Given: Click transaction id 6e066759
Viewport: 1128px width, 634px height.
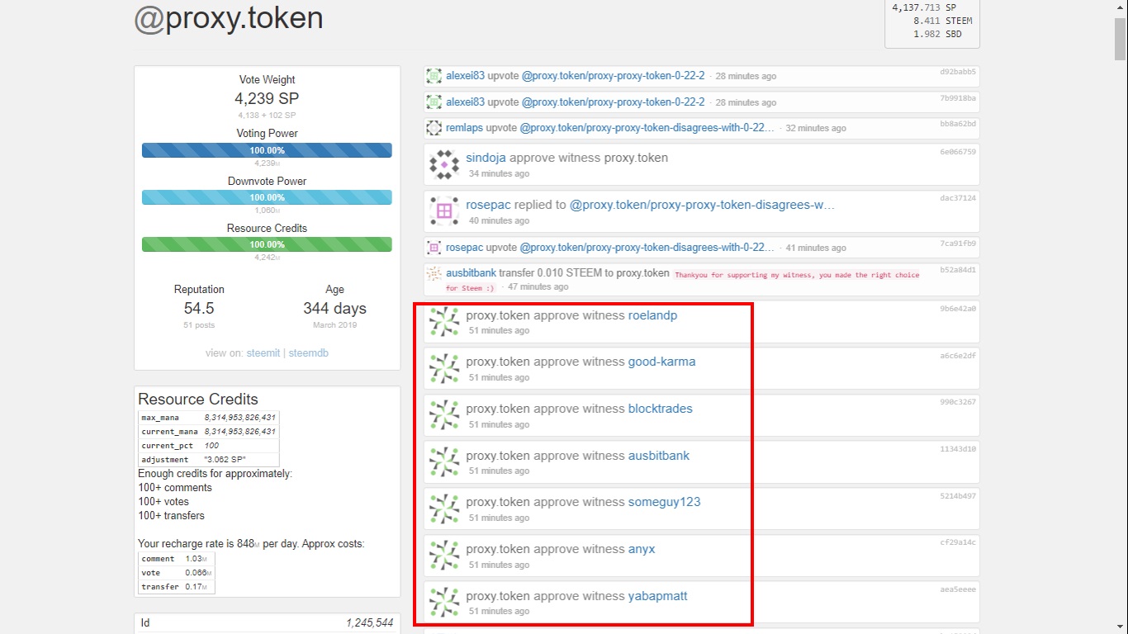Looking at the screenshot, I should click(958, 152).
